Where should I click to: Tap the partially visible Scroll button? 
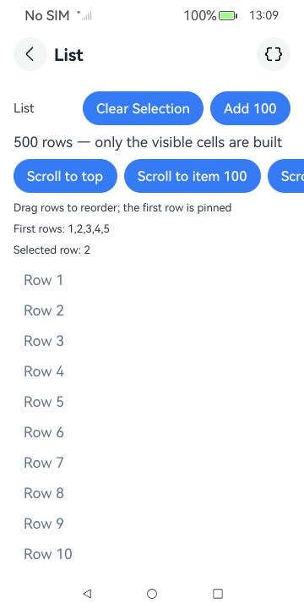click(285, 176)
